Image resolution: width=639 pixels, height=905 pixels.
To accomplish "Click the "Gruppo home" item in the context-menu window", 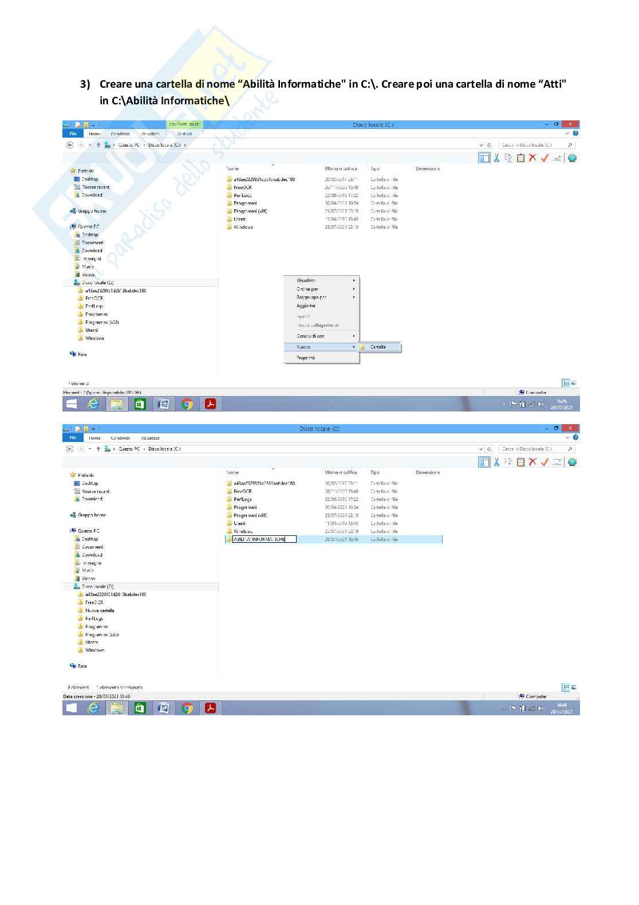I will 92,211.
